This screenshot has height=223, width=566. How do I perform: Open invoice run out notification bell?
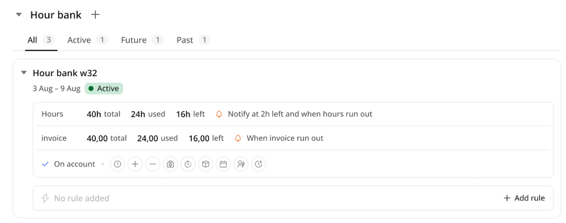pyautogui.click(x=238, y=138)
